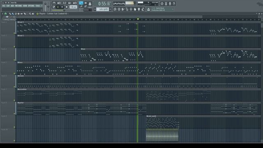Image resolution: width=263 pixels, height=148 pixels.
Task: Select the playlist Slip tool
Action: 21,14
